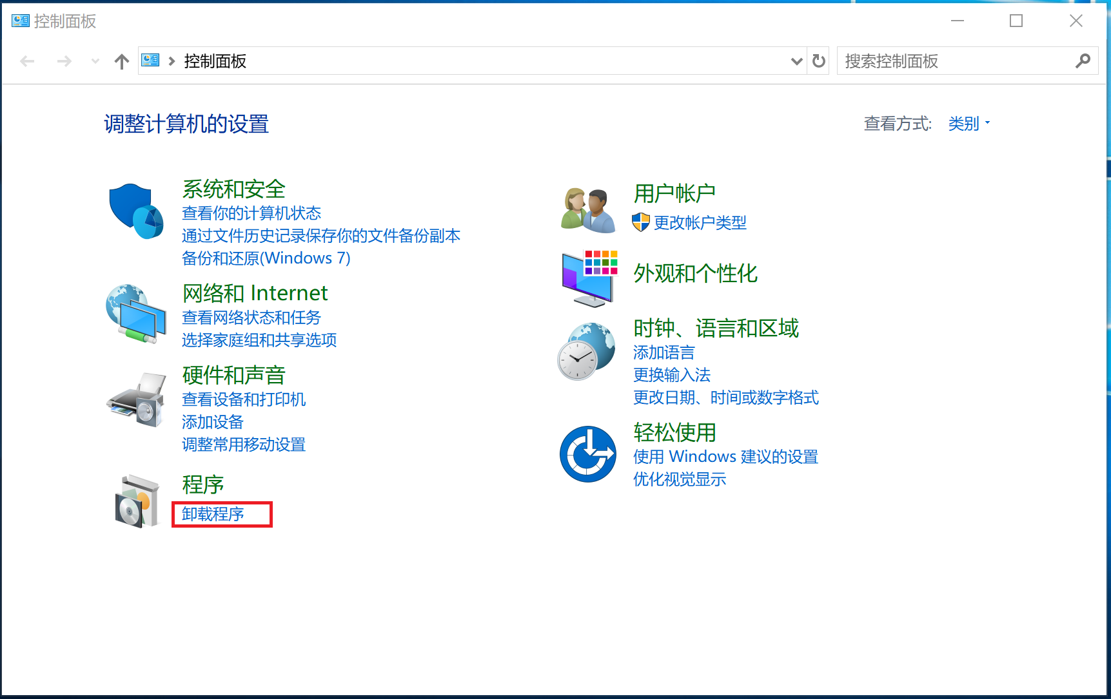Open the Programs disc icon
1111x699 pixels.
point(137,501)
